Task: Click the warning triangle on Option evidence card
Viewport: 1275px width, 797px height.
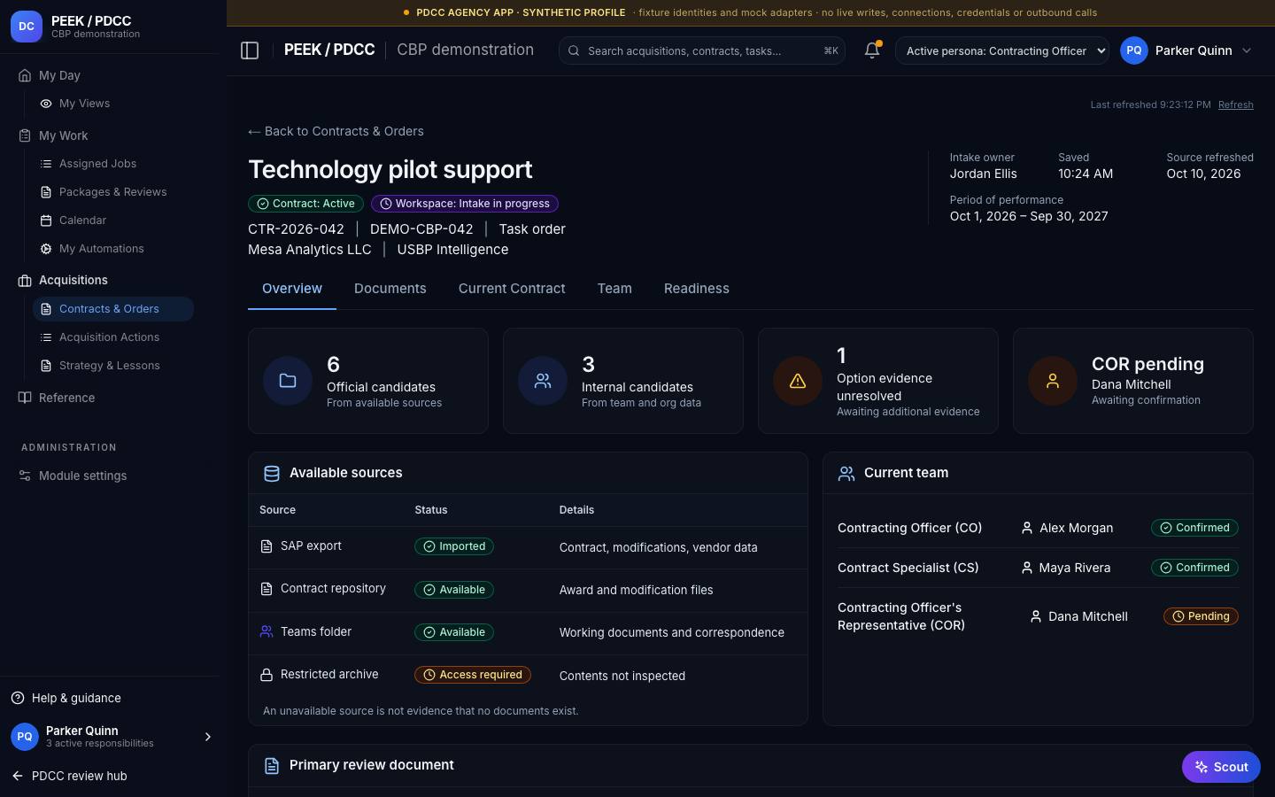Action: point(798,381)
